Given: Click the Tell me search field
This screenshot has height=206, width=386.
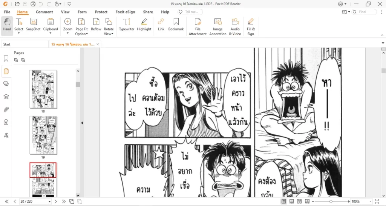Looking at the screenshot, I should click(x=190, y=12).
